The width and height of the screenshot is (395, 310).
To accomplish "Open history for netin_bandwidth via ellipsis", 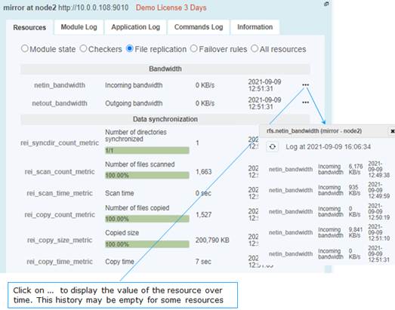I will [x=305, y=84].
